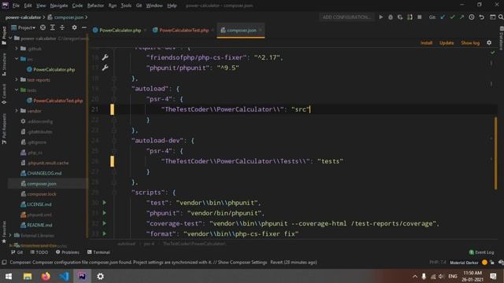Select CHANGELOG.md in project tree
The image size is (504, 283).
44,173
